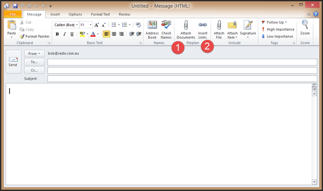The image size is (323, 191).
Task: Open the Follow Up flag menu
Action: click(274, 22)
